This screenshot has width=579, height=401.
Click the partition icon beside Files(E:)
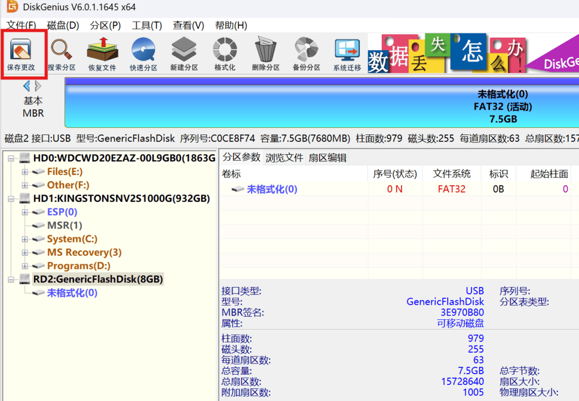pyautogui.click(x=38, y=172)
